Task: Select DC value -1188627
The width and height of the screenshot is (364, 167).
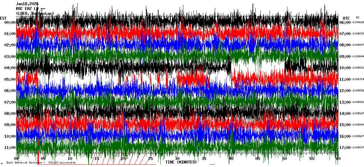Action: 358,113
